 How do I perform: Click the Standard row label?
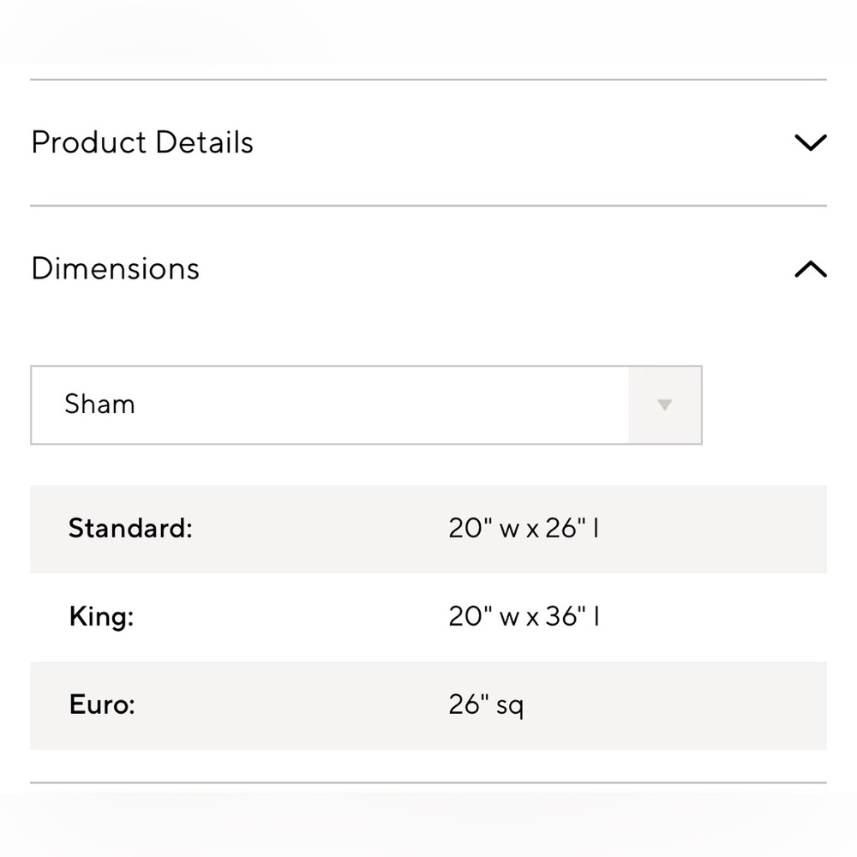click(130, 529)
